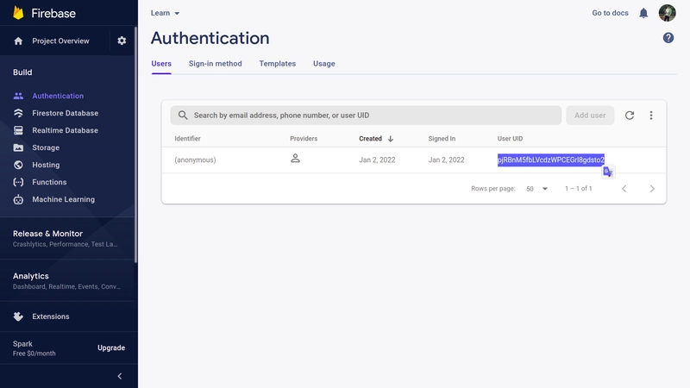690x388 pixels.
Task: Go to previous page of users
Action: coord(624,189)
